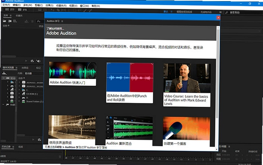
Task: Select the Razor tool in toolbar
Action: (x=58, y=10)
